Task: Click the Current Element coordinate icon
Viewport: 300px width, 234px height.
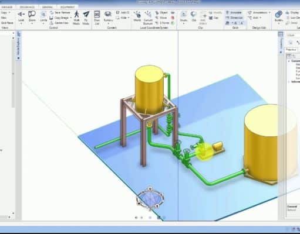Action: 148,14
